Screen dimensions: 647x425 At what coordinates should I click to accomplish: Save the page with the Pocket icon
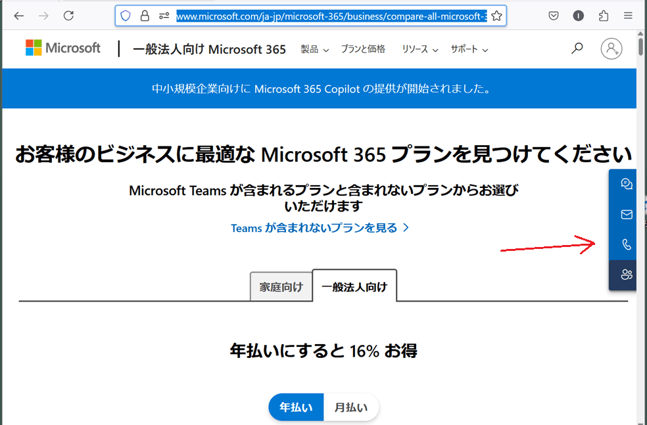point(554,15)
